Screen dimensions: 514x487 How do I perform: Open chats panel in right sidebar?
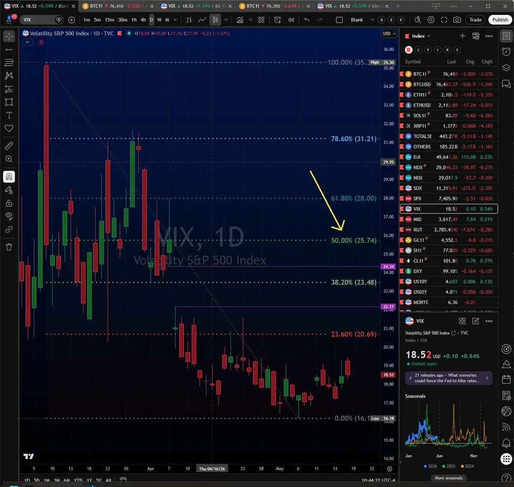(506, 83)
